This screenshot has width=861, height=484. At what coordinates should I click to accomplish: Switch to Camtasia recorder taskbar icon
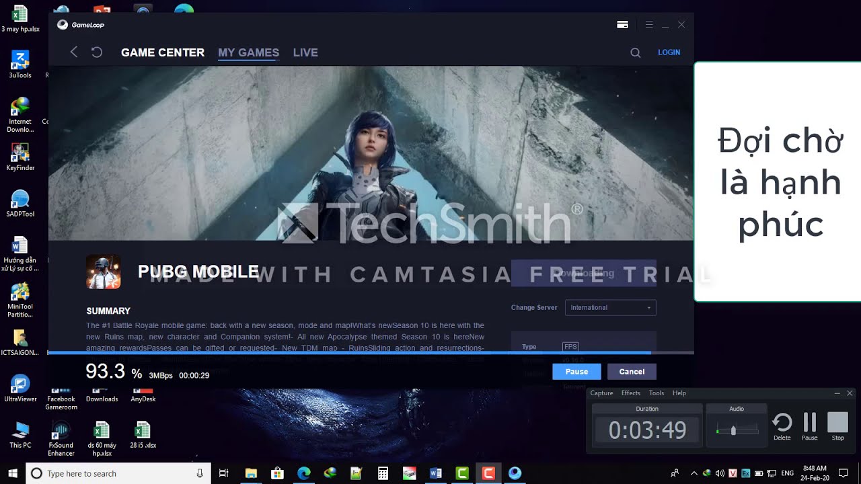point(488,473)
